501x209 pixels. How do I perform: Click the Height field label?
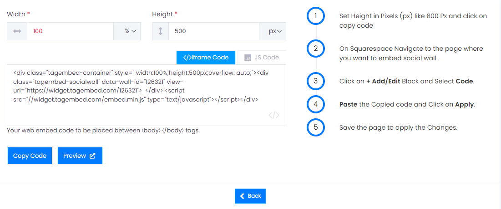[x=165, y=14]
